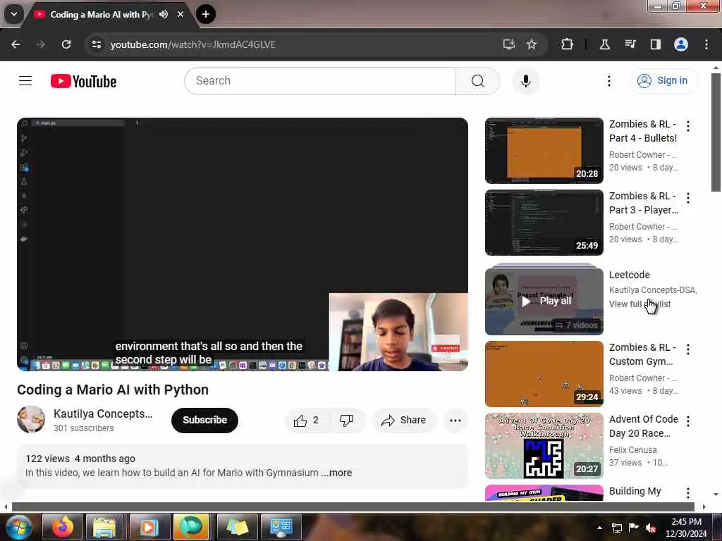Launch Firefox from the taskbar
This screenshot has height=541, width=722.
coord(63,527)
